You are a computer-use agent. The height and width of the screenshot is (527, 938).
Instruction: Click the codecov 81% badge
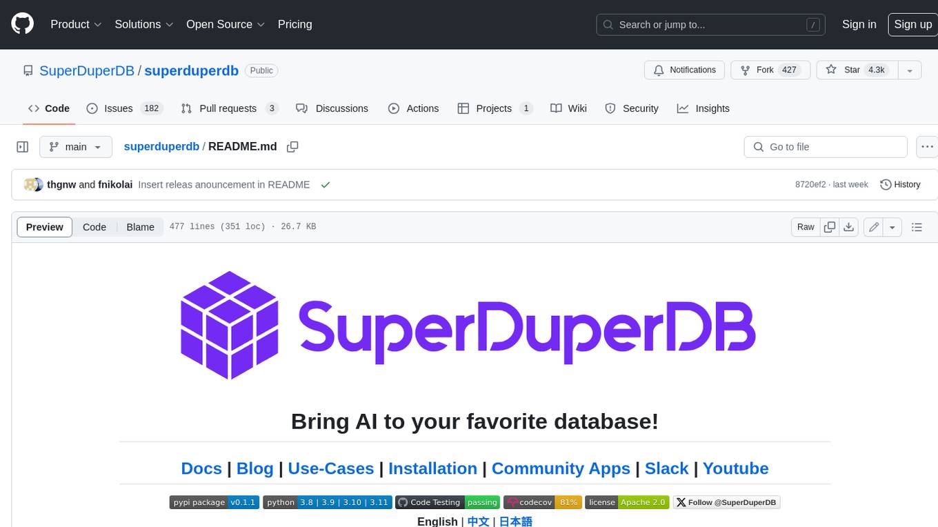pos(543,502)
